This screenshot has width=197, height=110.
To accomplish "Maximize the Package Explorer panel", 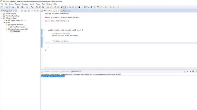I will (x=38, y=11).
